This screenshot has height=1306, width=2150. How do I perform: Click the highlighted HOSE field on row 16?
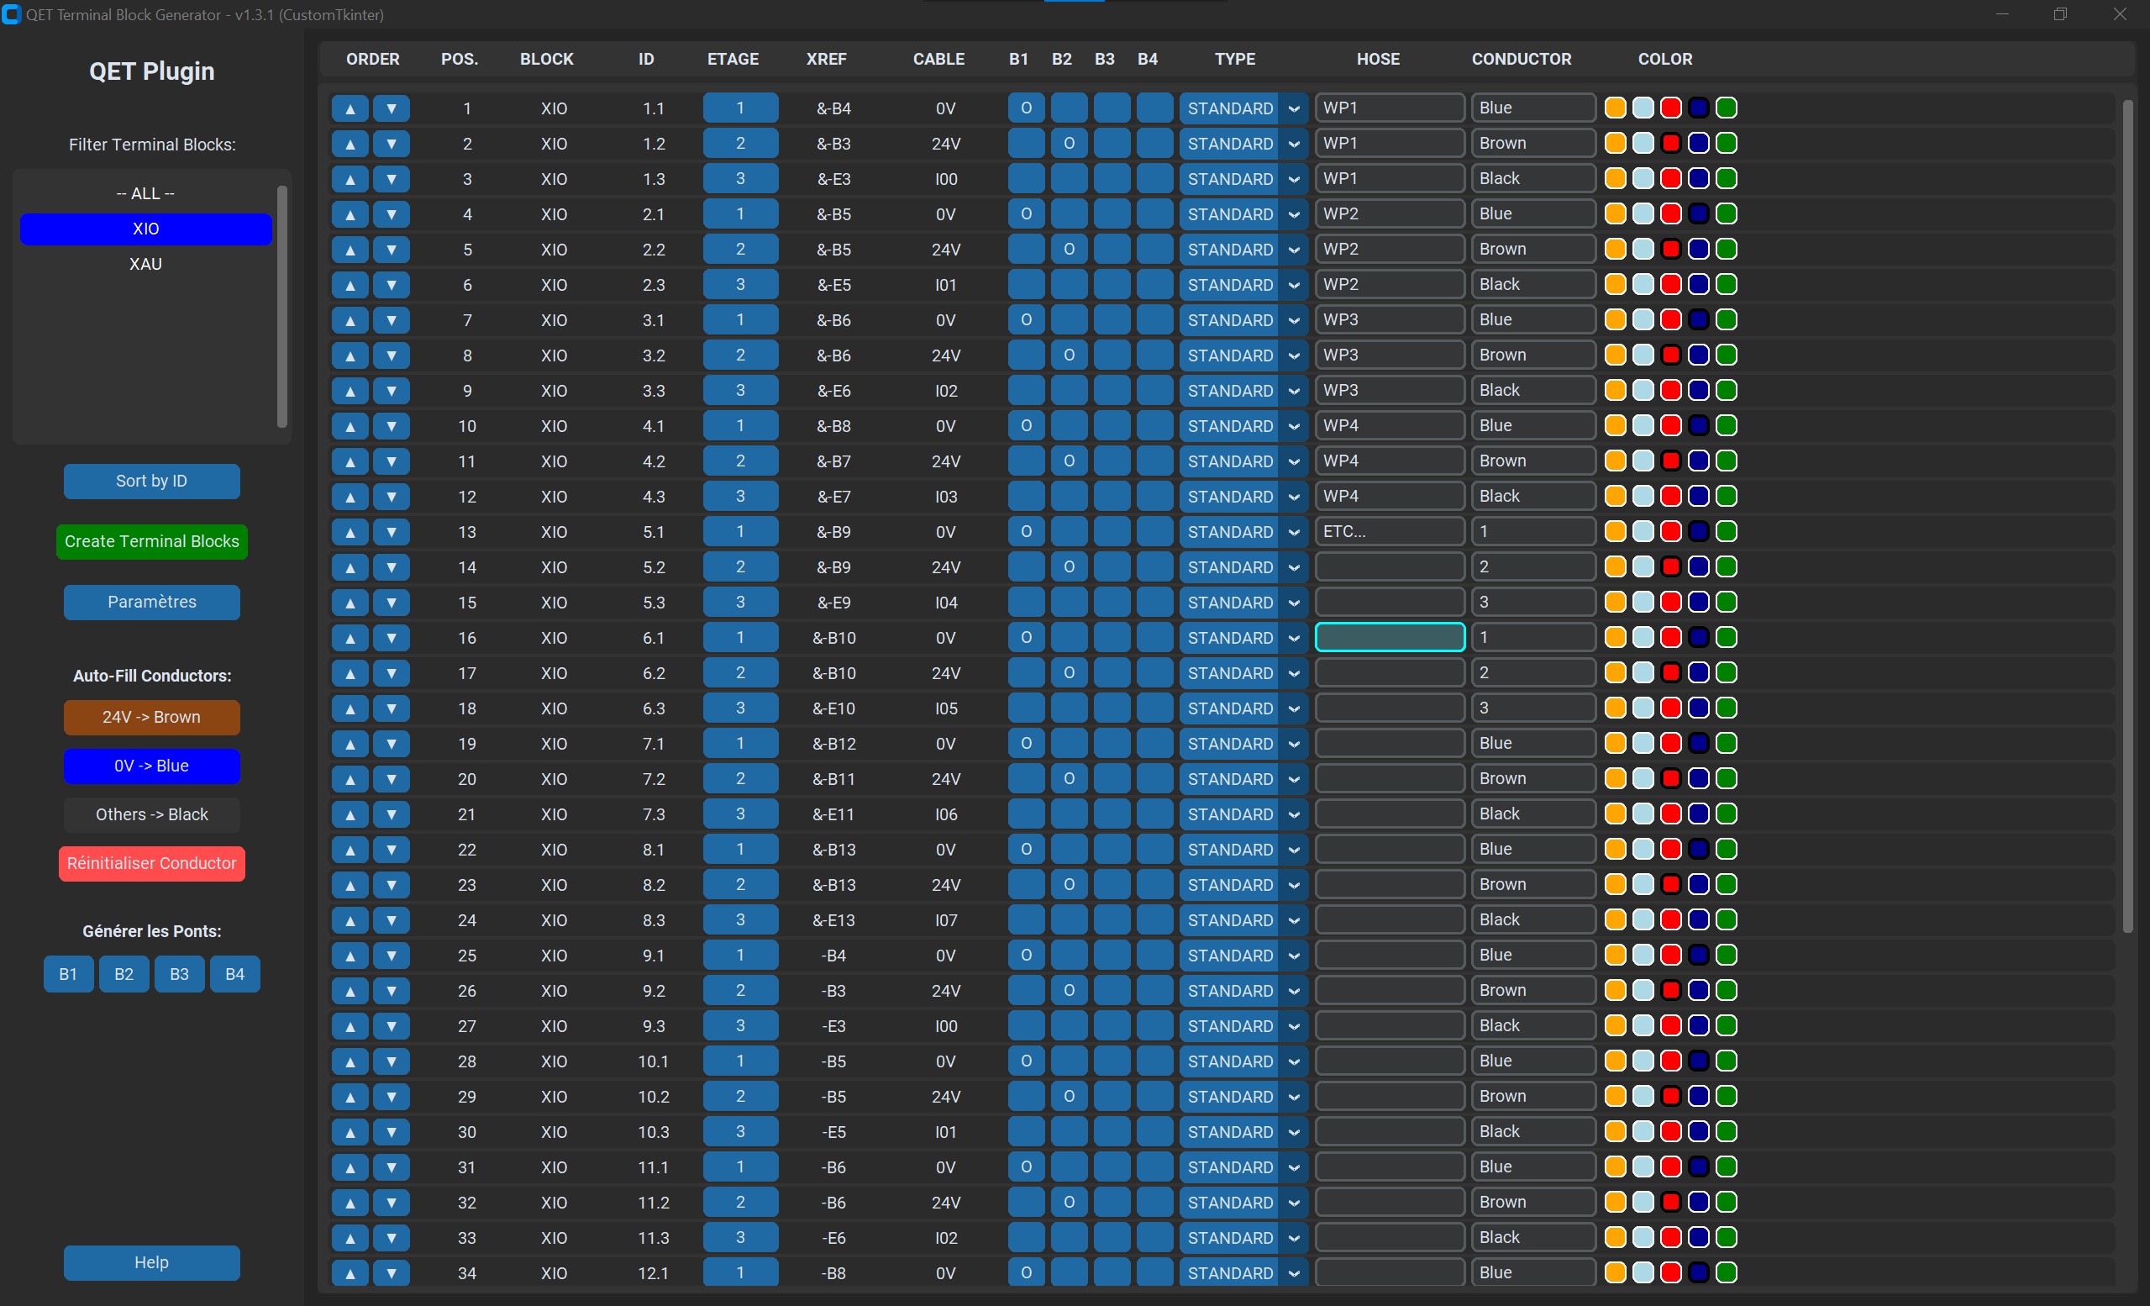pyautogui.click(x=1389, y=637)
